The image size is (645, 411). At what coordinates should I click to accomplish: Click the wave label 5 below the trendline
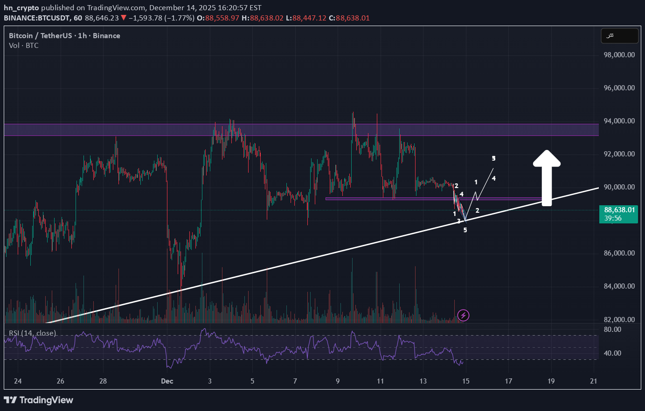click(x=465, y=230)
